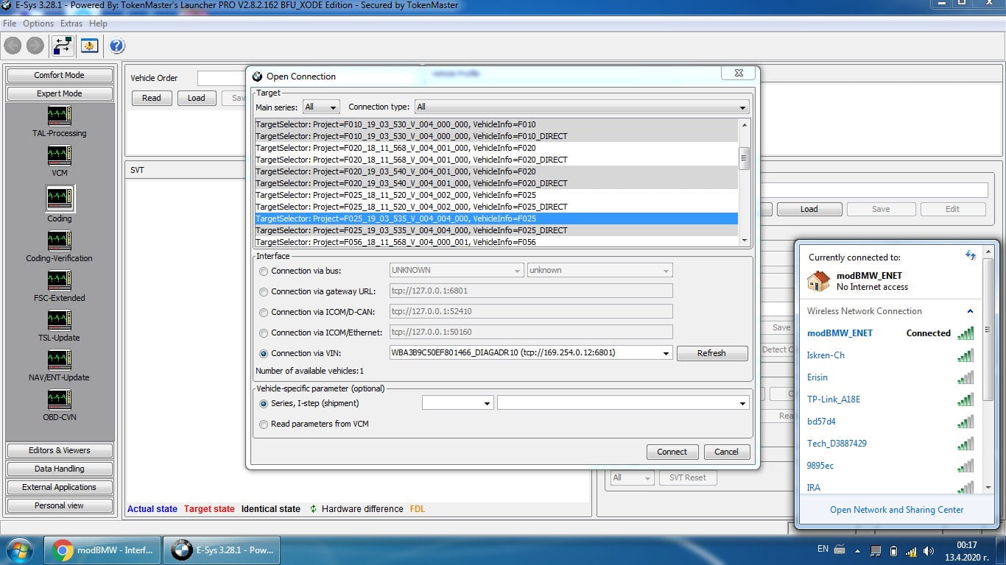Screen dimensions: 1006x565
Task: Open the Main series dropdown
Action: [321, 107]
